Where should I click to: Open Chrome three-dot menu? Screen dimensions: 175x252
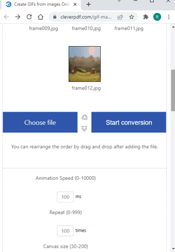169,17
